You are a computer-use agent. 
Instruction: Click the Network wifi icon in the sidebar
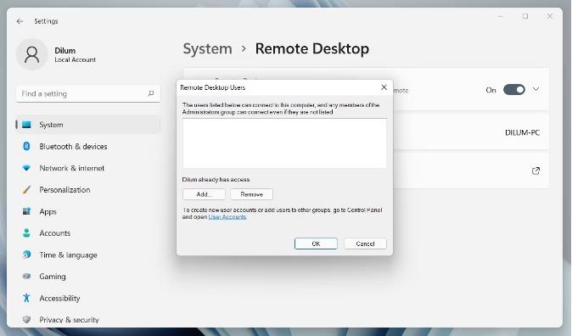26,168
